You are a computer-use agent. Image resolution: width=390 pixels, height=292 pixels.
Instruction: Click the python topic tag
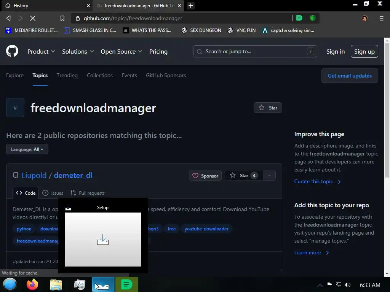coord(24,229)
